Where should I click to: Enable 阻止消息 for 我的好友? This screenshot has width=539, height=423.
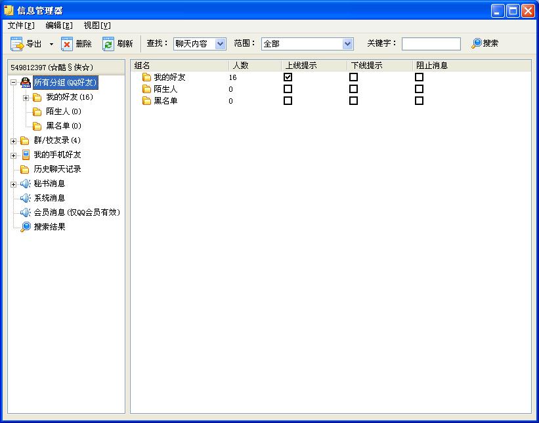[x=419, y=77]
